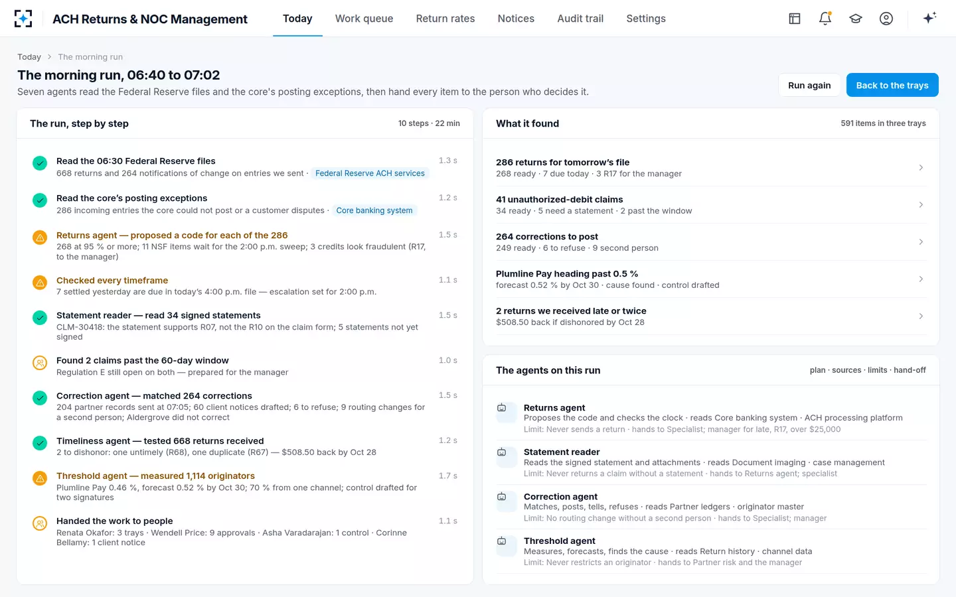Click the Returns agent robot icon
This screenshot has width=956, height=597.
click(x=502, y=408)
